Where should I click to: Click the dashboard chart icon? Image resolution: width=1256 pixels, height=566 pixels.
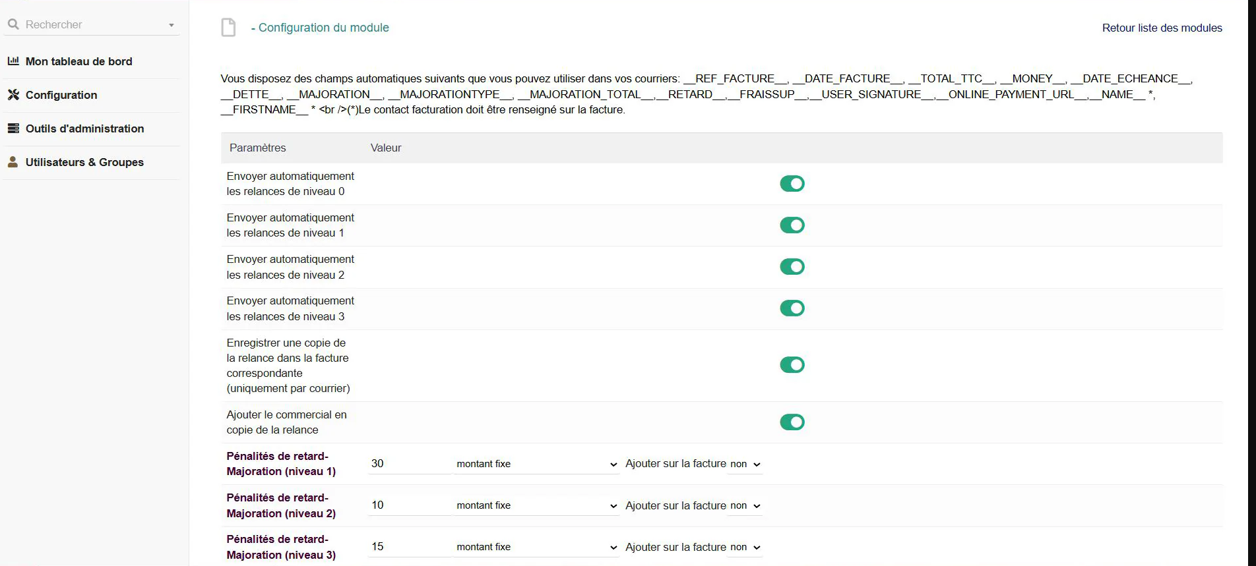point(13,61)
